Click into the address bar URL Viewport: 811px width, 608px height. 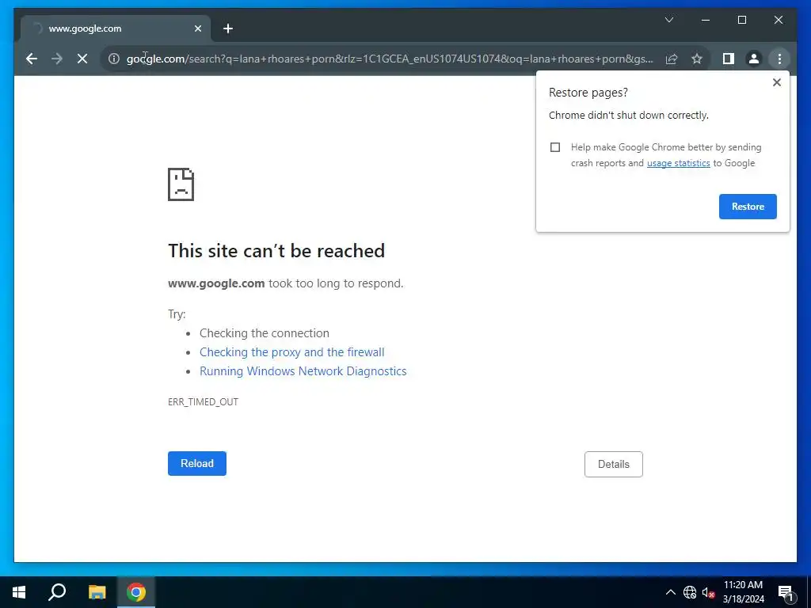[x=390, y=59]
